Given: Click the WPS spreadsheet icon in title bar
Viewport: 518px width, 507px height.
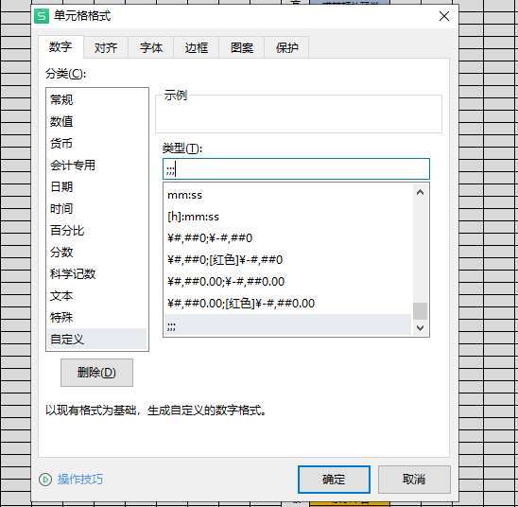Looking at the screenshot, I should tap(42, 16).
